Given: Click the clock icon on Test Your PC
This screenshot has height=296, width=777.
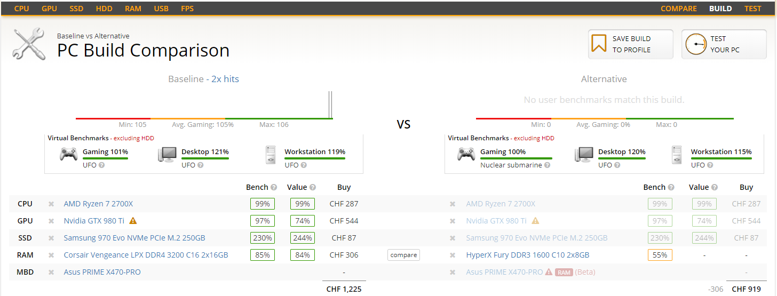Looking at the screenshot, I should pos(695,44).
